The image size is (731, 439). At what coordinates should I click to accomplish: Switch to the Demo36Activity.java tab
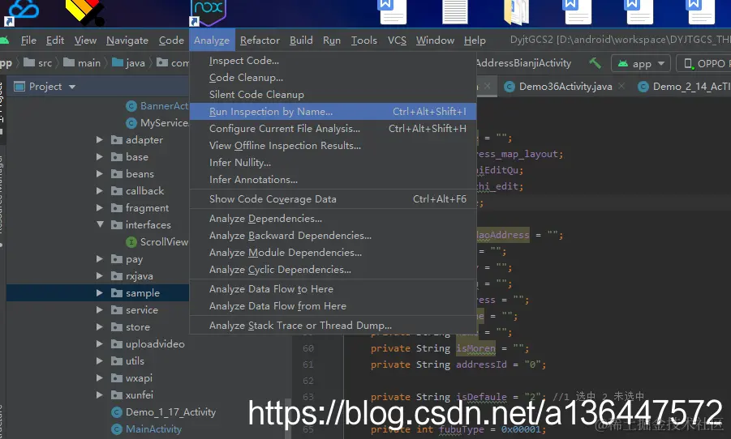[565, 87]
